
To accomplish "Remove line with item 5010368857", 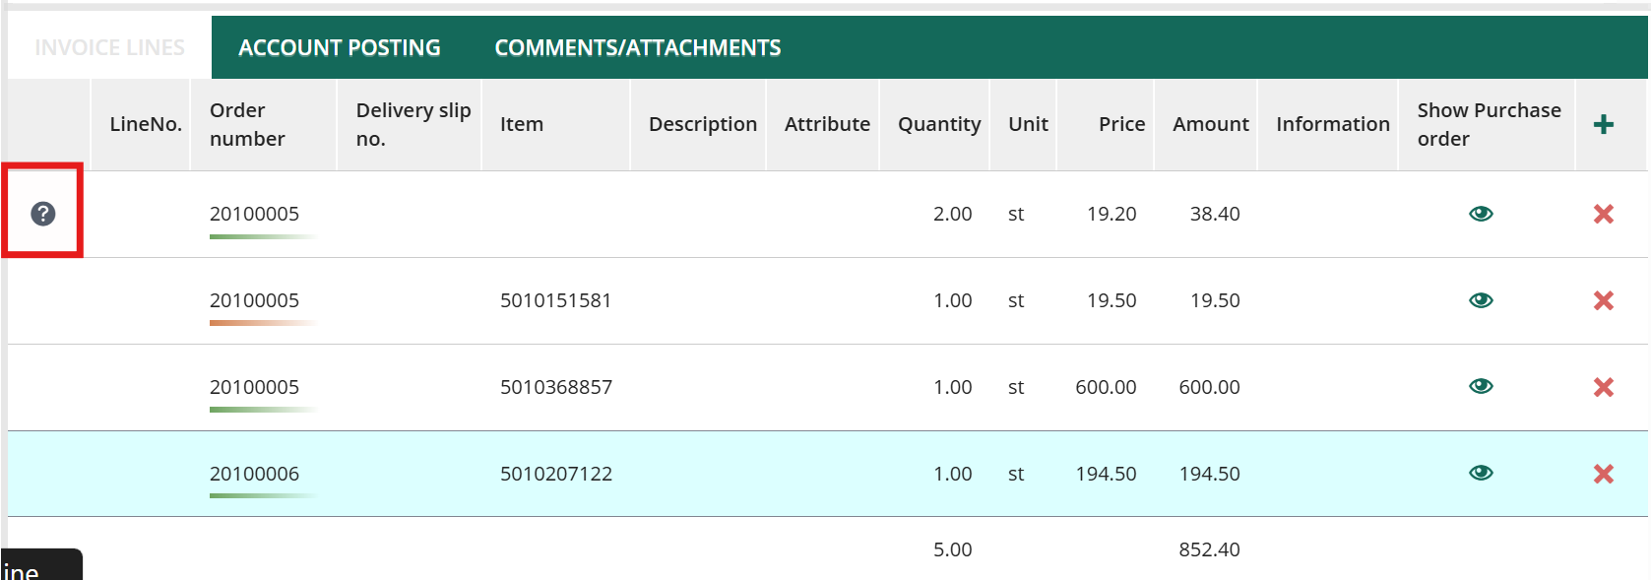I will pos(1603,387).
